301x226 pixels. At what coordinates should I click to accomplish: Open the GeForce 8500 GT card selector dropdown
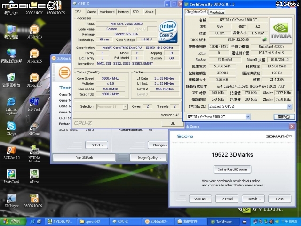pos(248,117)
